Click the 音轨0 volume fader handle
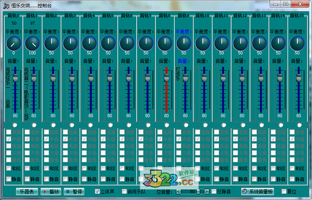The image size is (312, 200). coord(15,78)
